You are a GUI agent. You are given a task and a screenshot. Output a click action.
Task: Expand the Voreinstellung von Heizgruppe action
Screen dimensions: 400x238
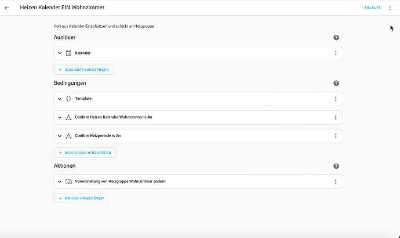pyautogui.click(x=60, y=182)
